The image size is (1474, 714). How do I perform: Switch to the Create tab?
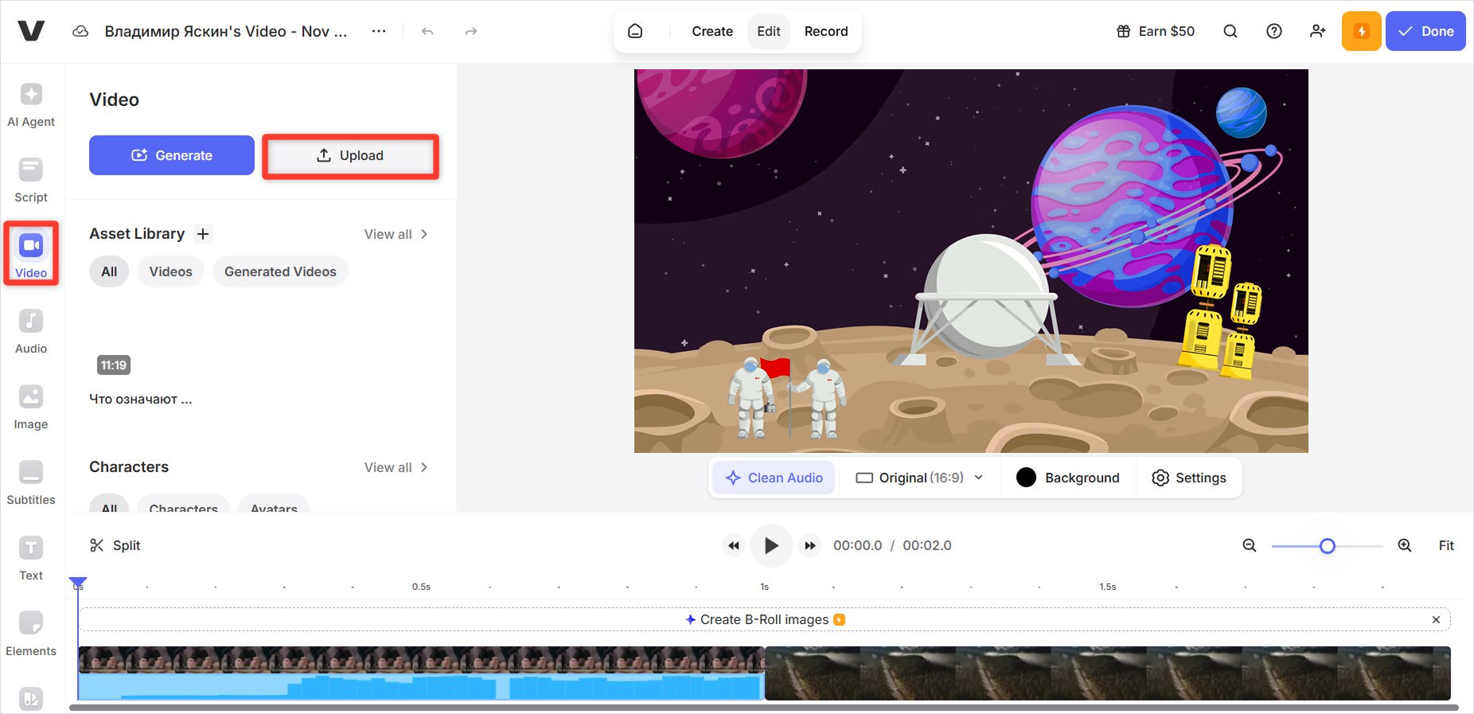712,31
